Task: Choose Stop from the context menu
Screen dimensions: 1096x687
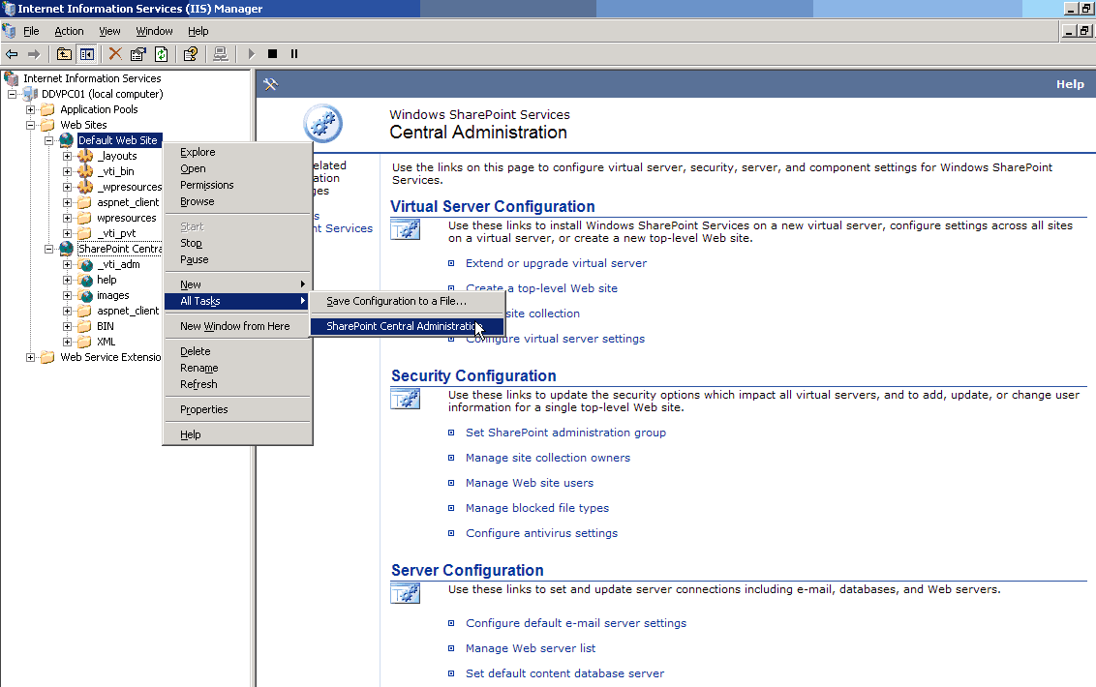Action: pyautogui.click(x=237, y=243)
